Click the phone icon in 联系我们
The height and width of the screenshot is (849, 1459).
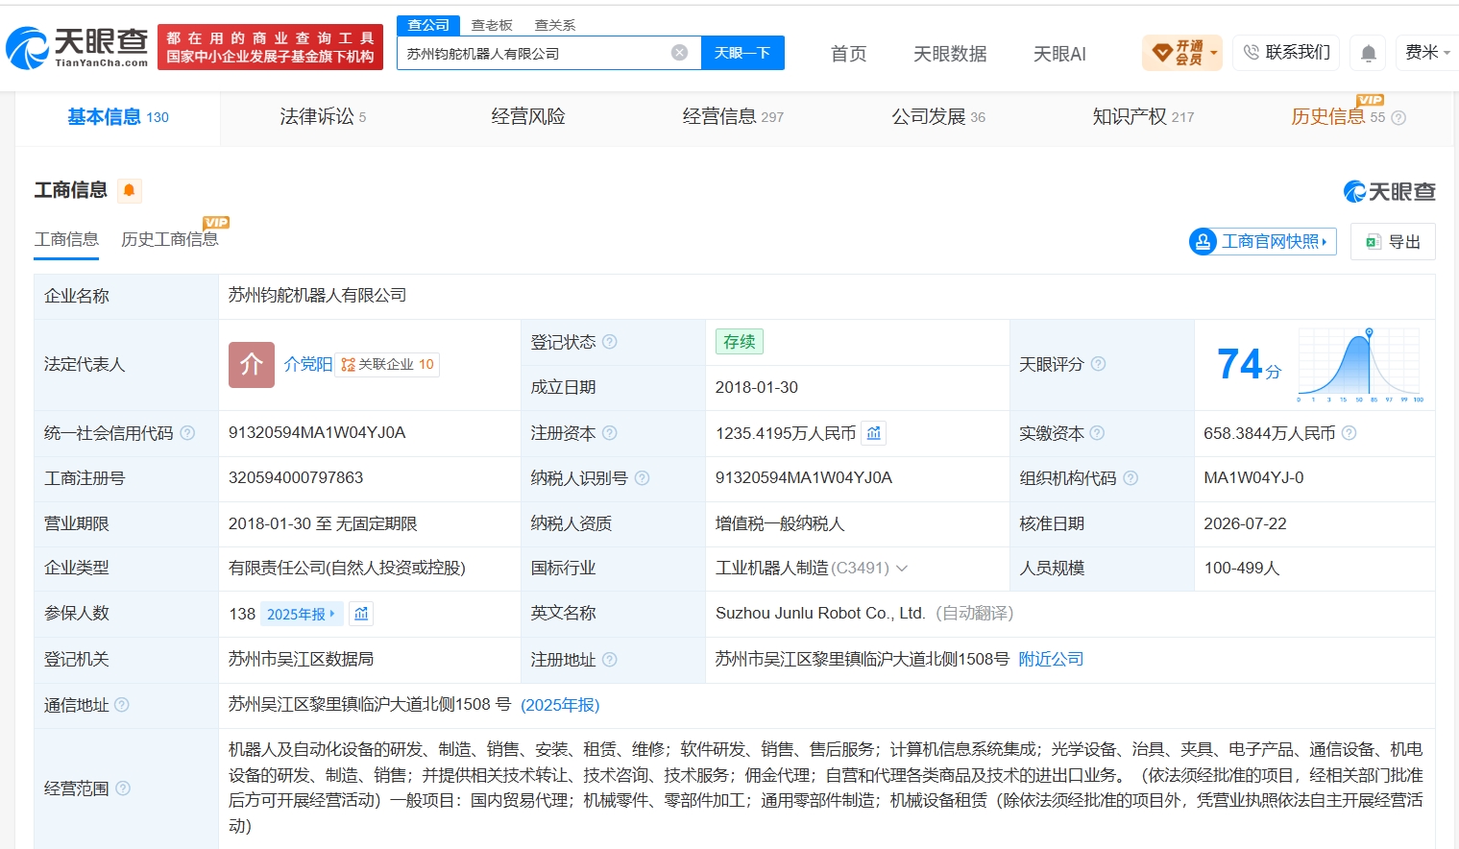pos(1251,52)
